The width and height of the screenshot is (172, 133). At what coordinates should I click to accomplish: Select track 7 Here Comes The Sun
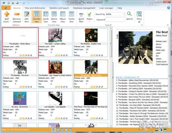pyautogui.click(x=142, y=97)
